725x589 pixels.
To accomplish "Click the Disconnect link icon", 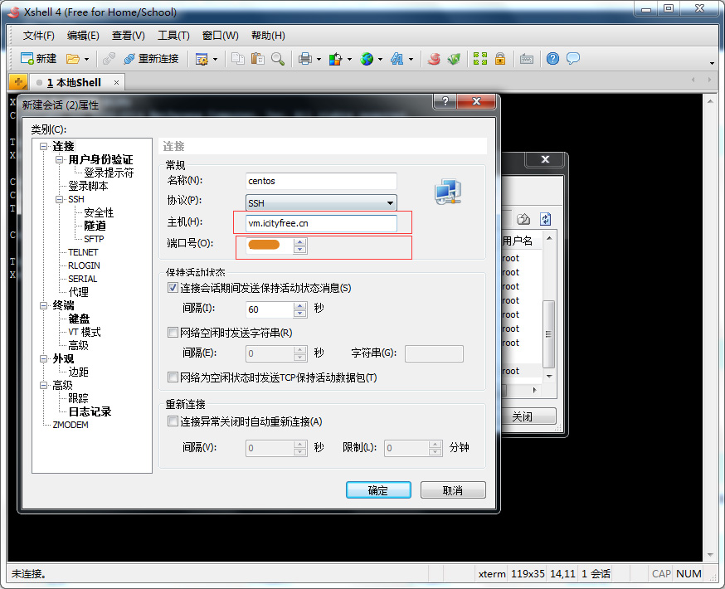I will point(109,59).
